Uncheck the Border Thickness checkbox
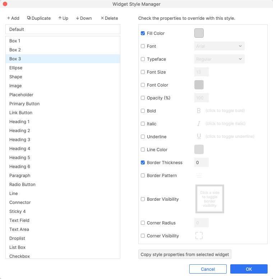The height and width of the screenshot is (279, 273). (x=143, y=162)
